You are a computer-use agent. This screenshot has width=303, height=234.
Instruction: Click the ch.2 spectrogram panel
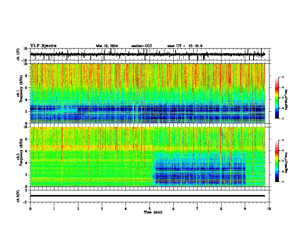click(148, 157)
